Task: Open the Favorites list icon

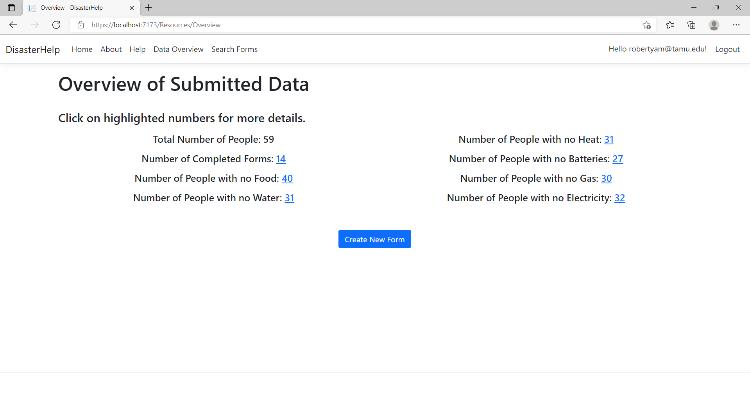Action: tap(670, 25)
